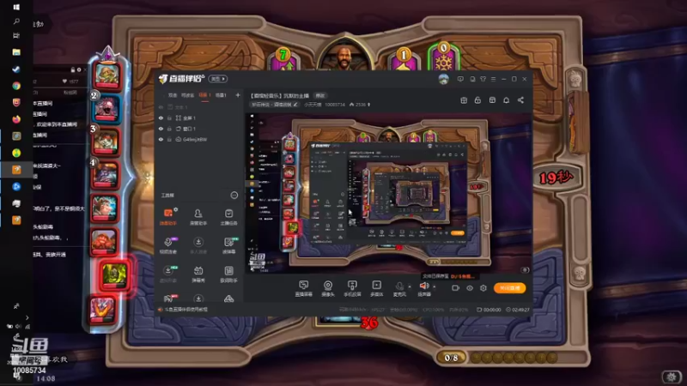
Task: Click the tutorial notice at bottom left
Action: click(x=183, y=310)
